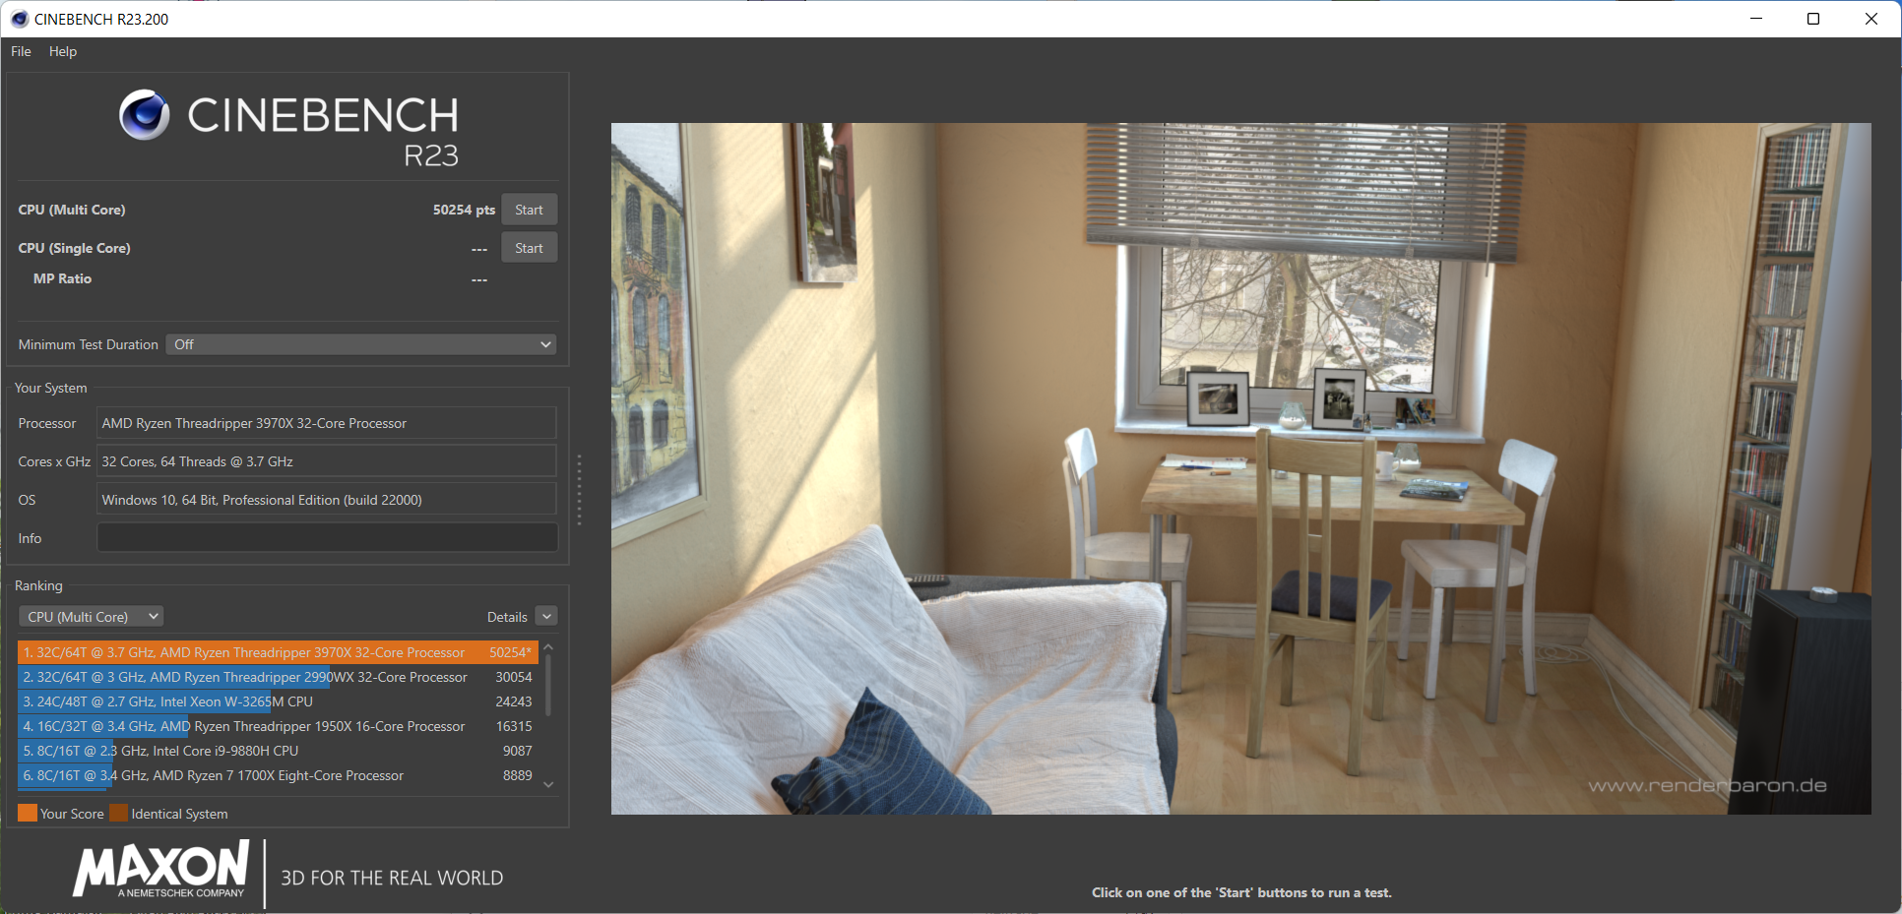
Task: Click the Cinebench R23 sphere logo
Action: [145, 114]
